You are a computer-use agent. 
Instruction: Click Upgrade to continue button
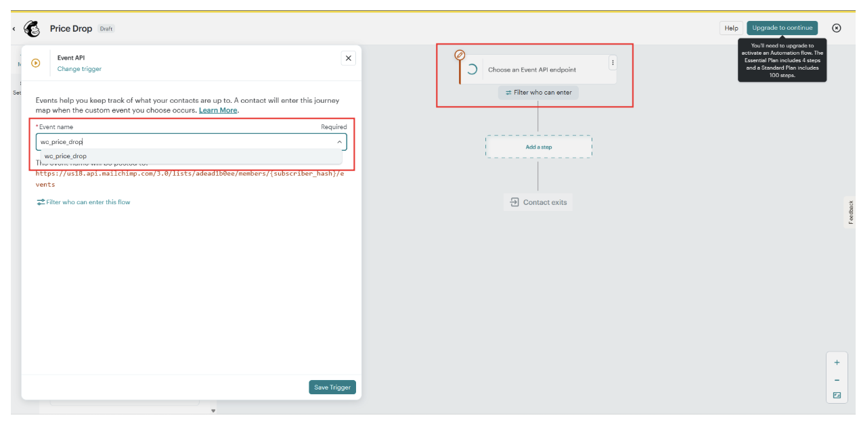(x=782, y=28)
